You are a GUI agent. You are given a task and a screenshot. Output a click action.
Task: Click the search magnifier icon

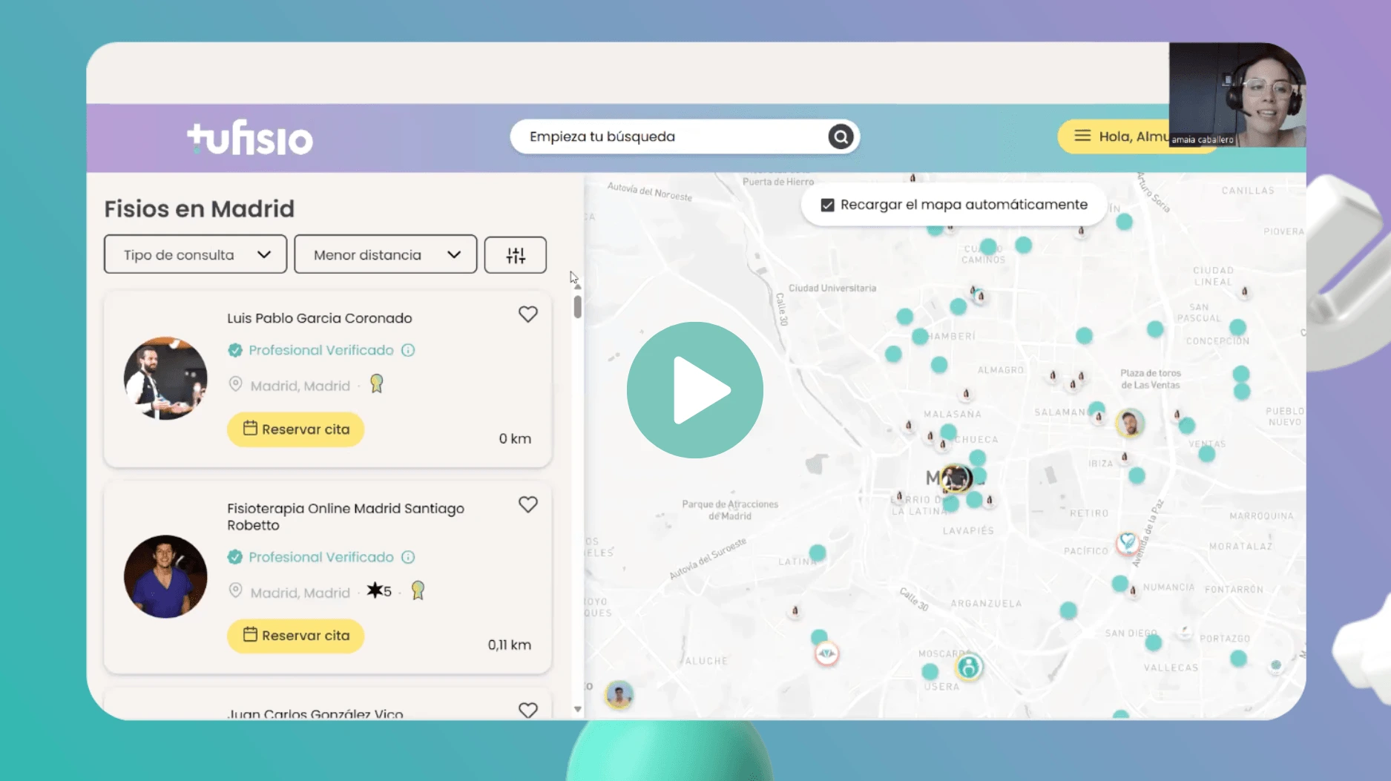pos(841,136)
